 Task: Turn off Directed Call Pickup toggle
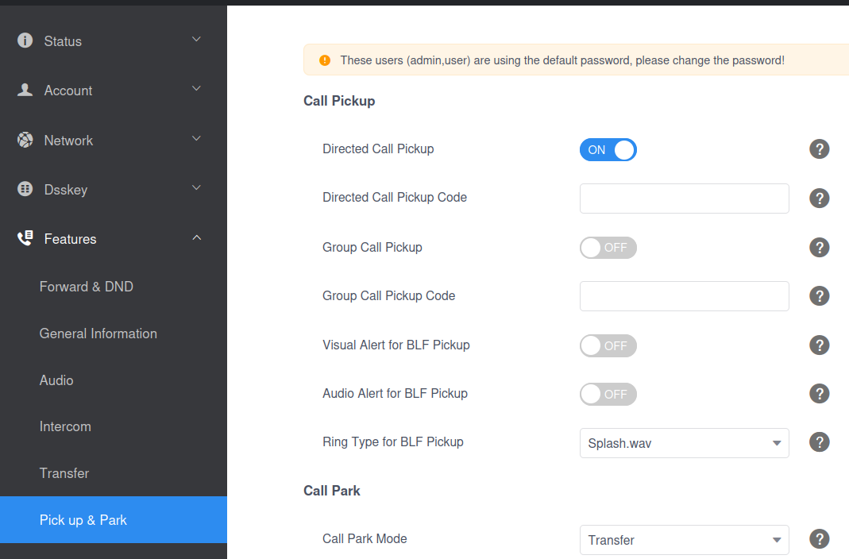pos(608,150)
